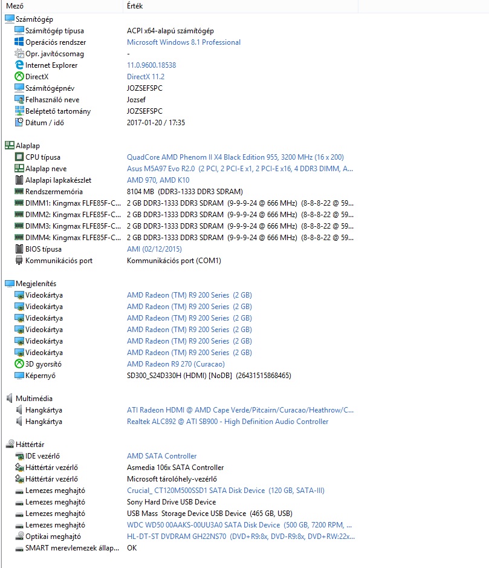Click the 3D gyorsító icon
The image size is (489, 568).
(19, 364)
